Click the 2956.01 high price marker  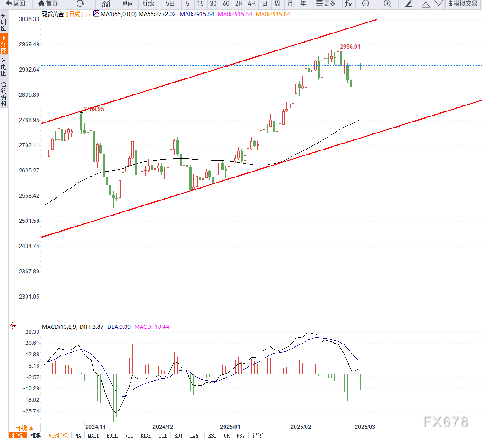point(350,47)
